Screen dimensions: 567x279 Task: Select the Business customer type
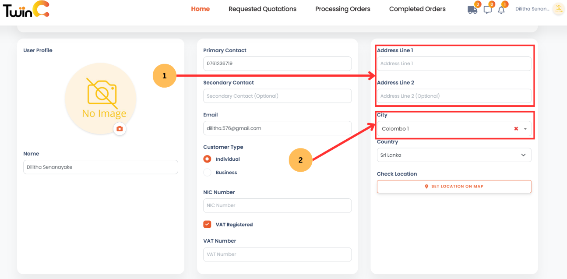pyautogui.click(x=207, y=172)
